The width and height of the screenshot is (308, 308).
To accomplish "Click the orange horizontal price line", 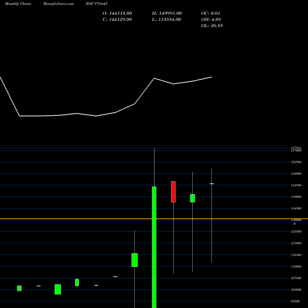I will 154,219.
